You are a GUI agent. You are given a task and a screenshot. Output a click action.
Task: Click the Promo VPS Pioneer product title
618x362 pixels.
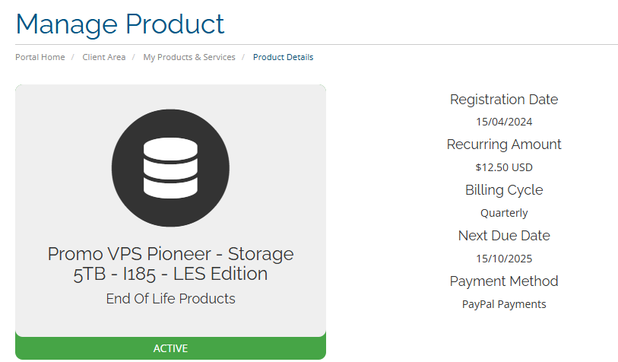(171, 263)
